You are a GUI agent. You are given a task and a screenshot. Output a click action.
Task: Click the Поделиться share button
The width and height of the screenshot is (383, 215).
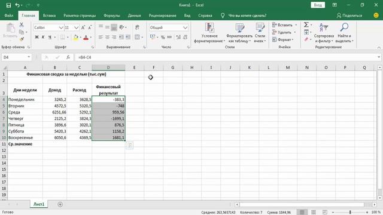point(349,16)
